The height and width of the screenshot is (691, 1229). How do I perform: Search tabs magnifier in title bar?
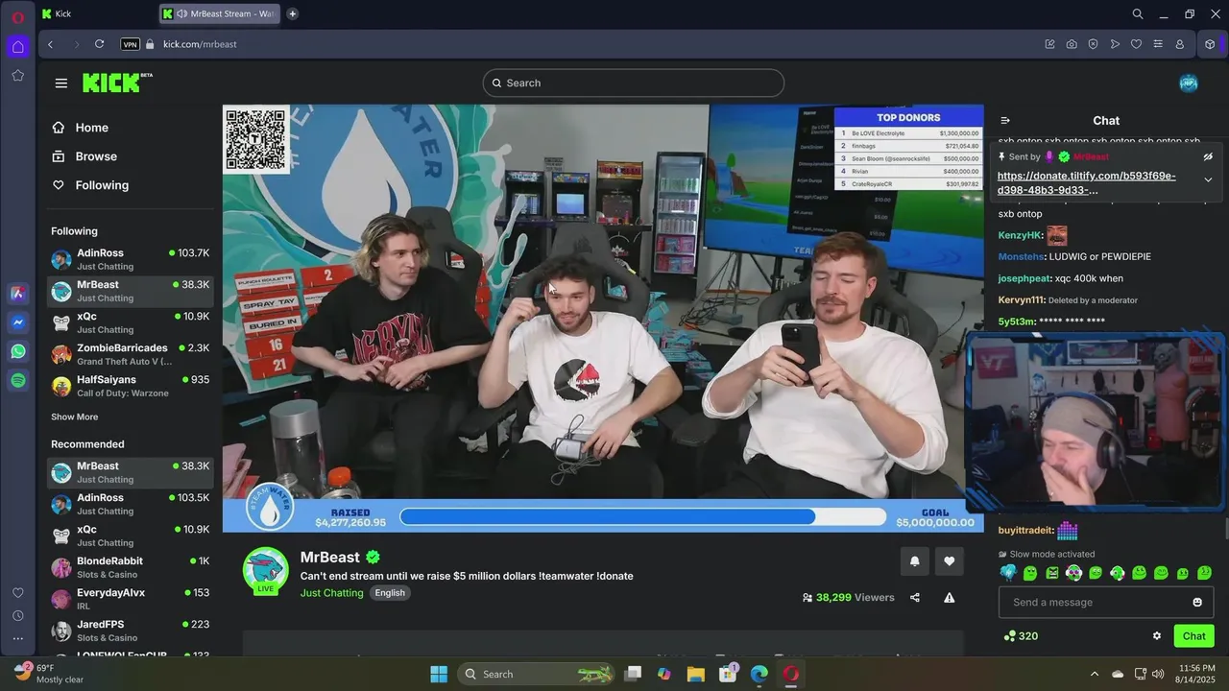pyautogui.click(x=1138, y=13)
